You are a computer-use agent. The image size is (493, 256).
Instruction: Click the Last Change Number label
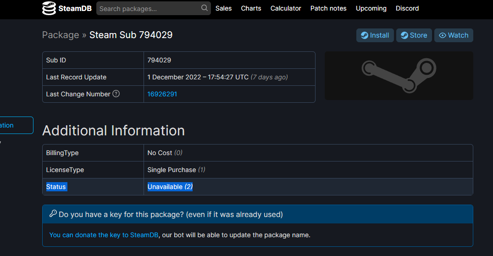(x=78, y=94)
